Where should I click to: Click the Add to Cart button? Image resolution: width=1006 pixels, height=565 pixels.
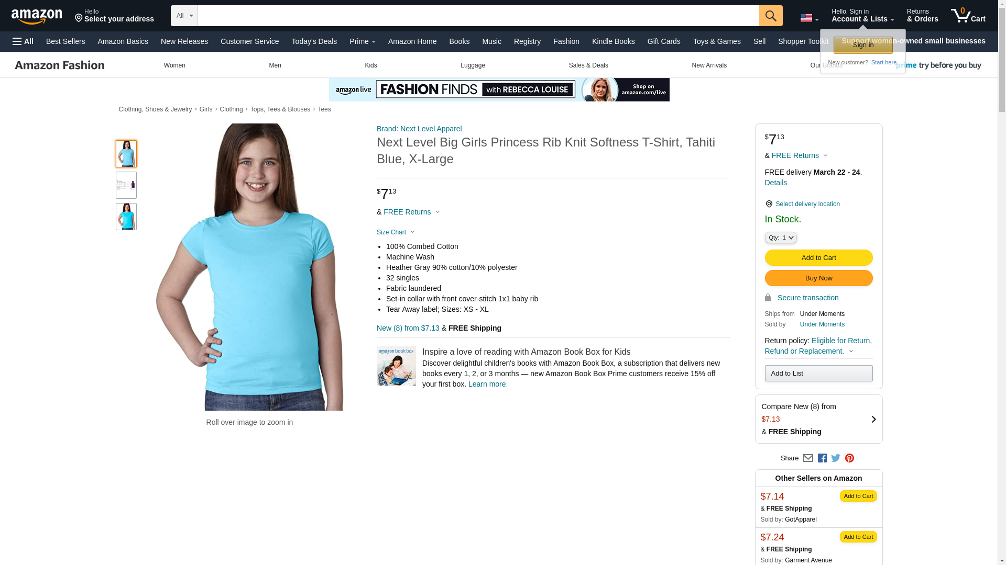point(818,257)
